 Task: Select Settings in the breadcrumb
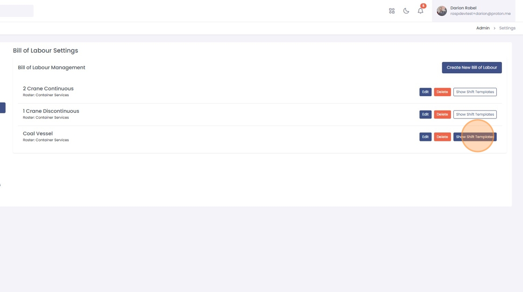click(507, 28)
